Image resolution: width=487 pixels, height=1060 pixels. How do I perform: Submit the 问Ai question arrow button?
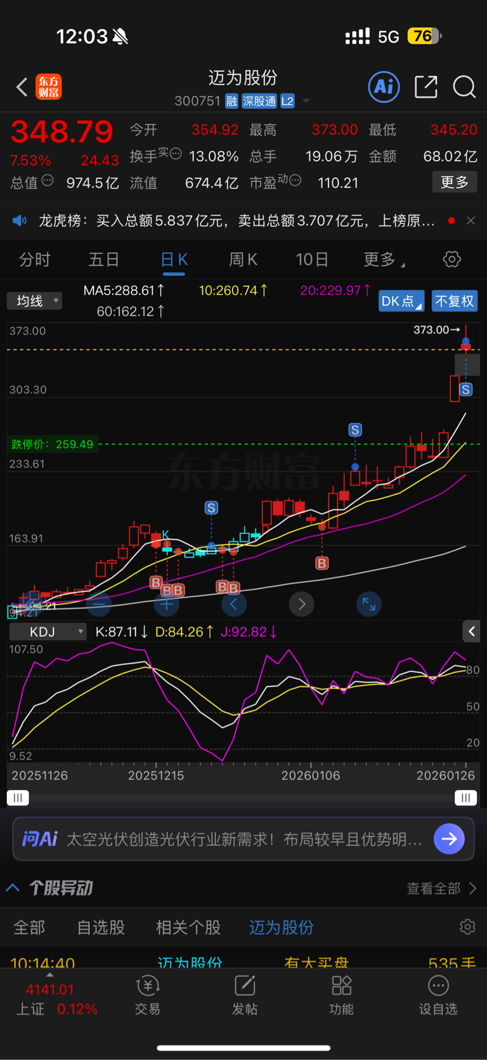click(x=450, y=839)
